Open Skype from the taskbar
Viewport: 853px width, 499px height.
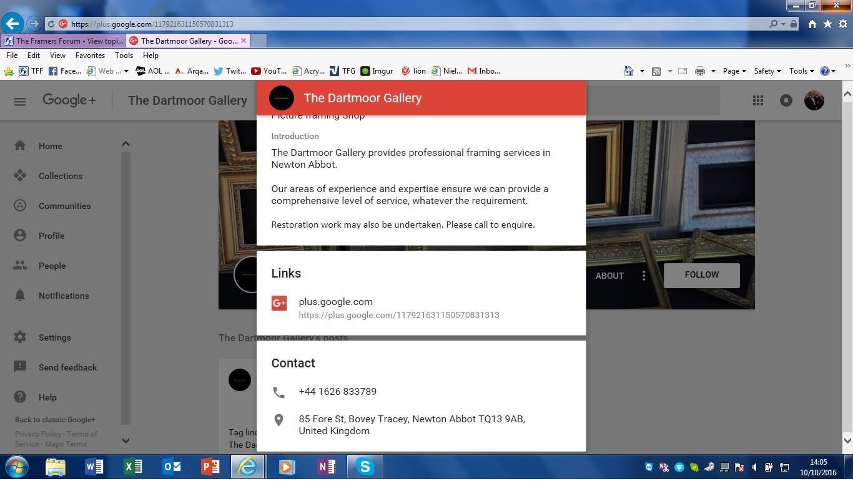(x=365, y=467)
